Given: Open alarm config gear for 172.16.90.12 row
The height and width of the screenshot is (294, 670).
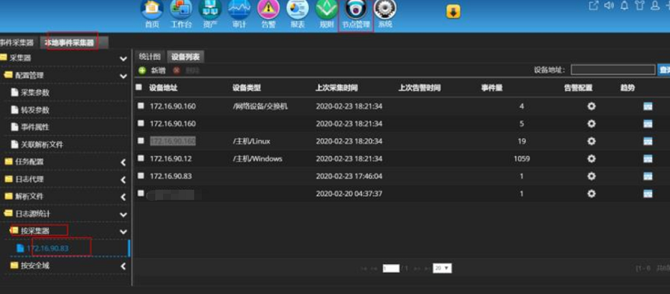Looking at the screenshot, I should point(591,158).
